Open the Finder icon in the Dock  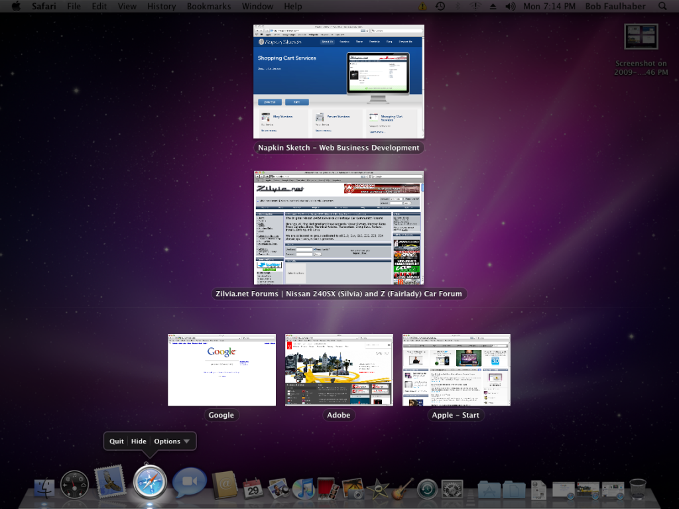point(44,488)
